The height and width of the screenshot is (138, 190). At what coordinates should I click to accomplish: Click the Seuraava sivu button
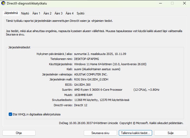coord(100,133)
